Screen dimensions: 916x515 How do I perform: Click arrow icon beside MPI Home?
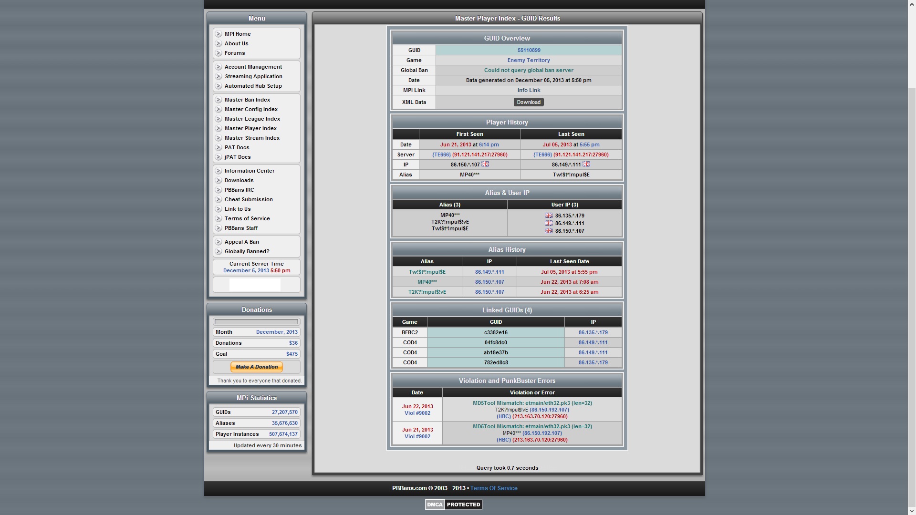[219, 34]
